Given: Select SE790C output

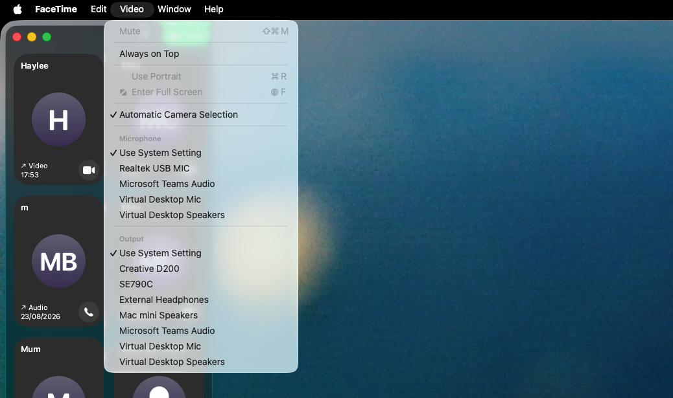Looking at the screenshot, I should (201, 285).
